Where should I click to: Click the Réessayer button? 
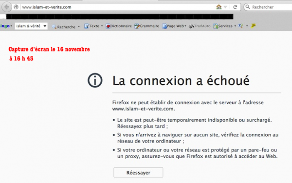tap(138, 173)
